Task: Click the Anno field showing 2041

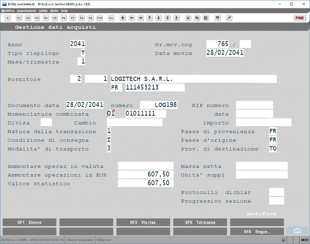Action: (77, 44)
